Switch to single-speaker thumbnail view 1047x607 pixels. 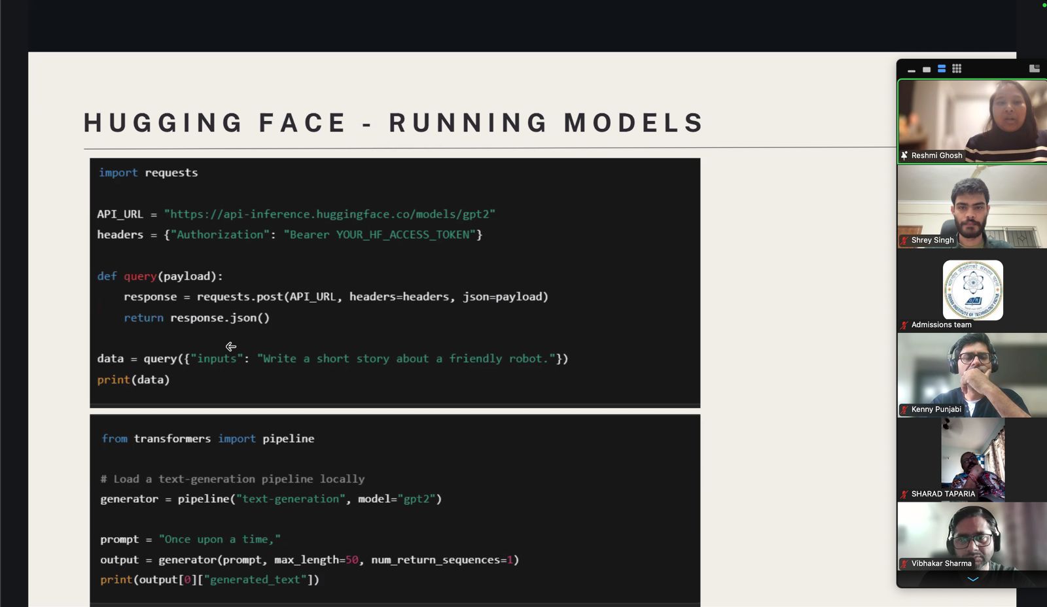pyautogui.click(x=927, y=69)
